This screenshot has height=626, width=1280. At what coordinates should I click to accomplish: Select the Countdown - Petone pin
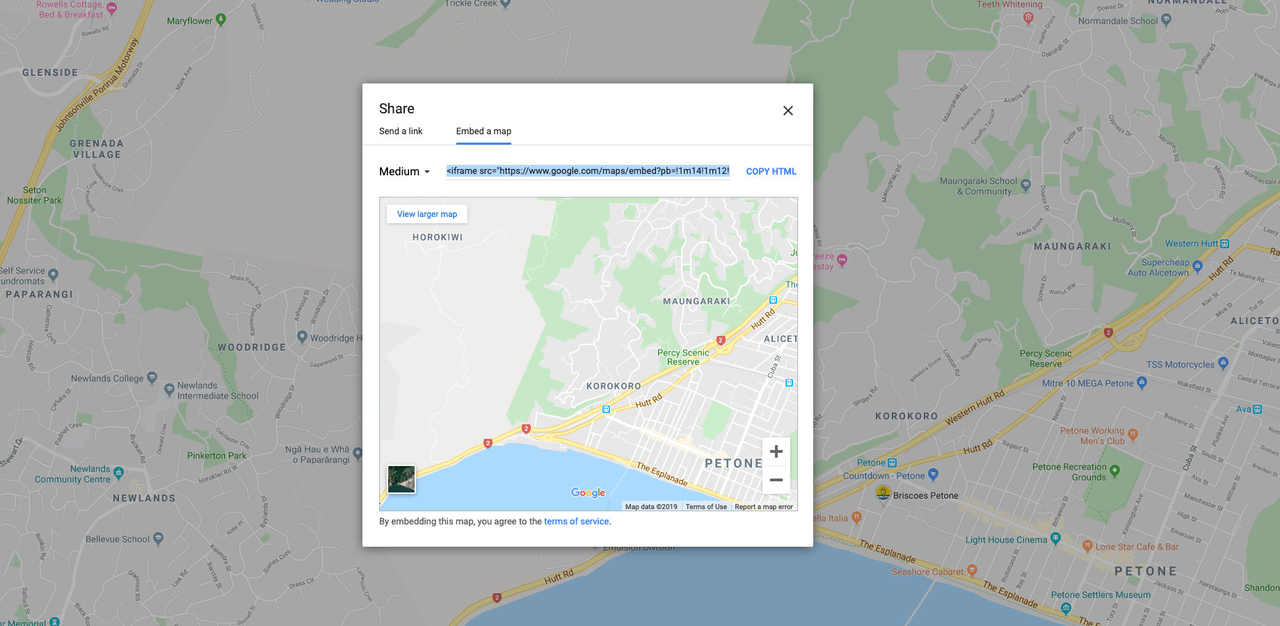click(x=934, y=474)
